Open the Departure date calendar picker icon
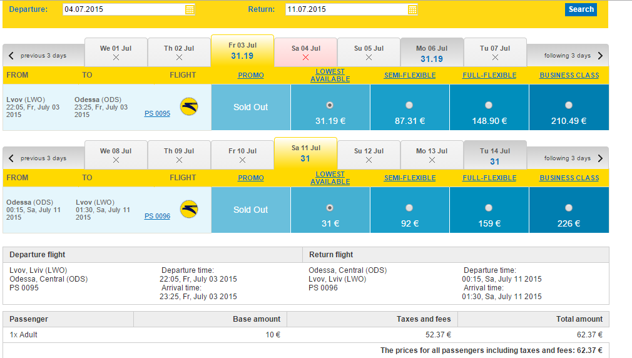The height and width of the screenshot is (358, 632). pos(190,9)
